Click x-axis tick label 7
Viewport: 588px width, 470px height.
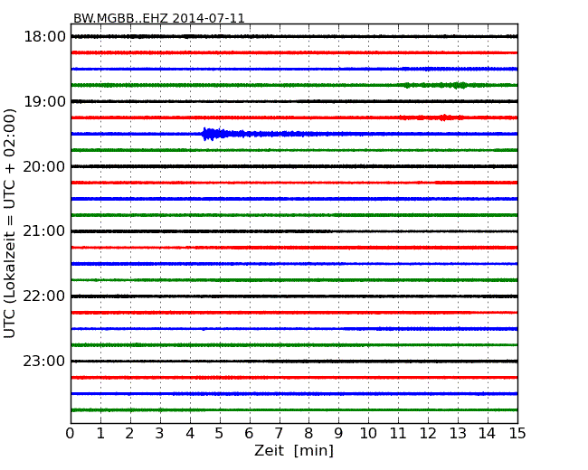tap(279, 434)
